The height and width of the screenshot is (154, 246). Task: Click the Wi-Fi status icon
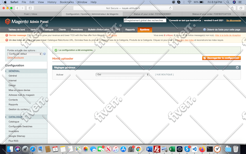[x=190, y=2]
